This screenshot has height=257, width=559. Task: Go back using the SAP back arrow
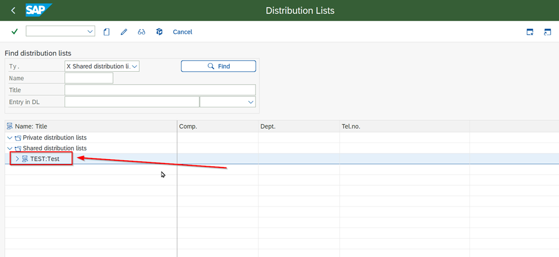pos(13,11)
